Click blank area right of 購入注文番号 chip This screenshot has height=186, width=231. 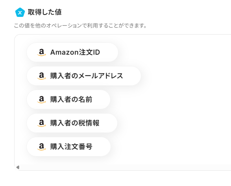click(x=170, y=147)
